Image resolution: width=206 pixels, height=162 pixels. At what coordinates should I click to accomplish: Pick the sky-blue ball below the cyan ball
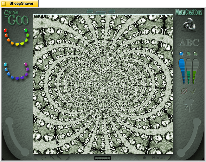(x=6, y=69)
